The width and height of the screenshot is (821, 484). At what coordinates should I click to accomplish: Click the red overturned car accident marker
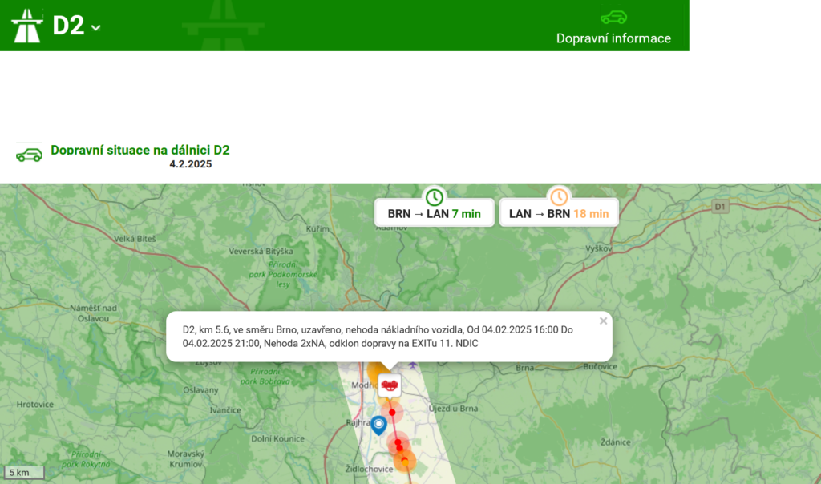tap(390, 385)
